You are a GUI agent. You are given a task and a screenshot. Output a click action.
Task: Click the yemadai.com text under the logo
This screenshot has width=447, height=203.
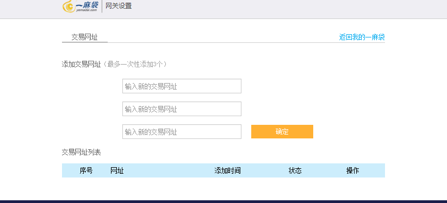tap(86, 10)
